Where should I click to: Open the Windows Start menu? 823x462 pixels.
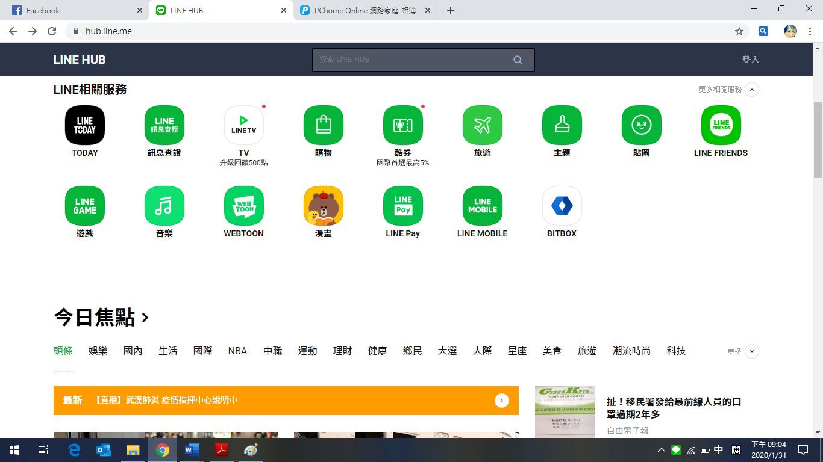14,450
